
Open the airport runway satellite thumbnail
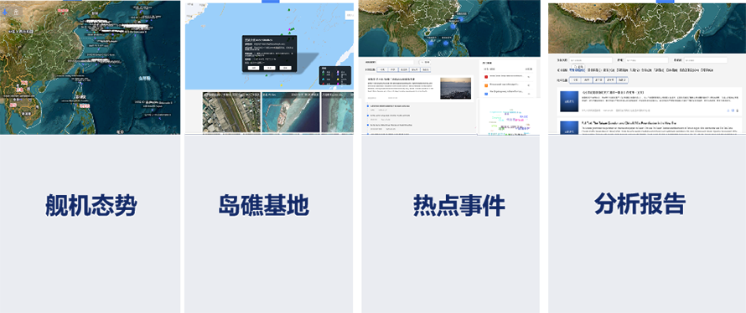point(231,112)
